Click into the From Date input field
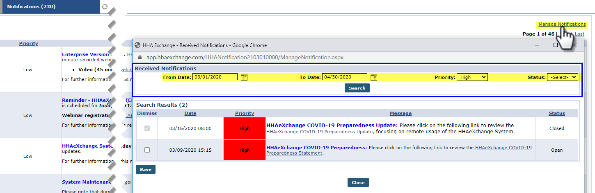The image size is (595, 193). pyautogui.click(x=215, y=77)
